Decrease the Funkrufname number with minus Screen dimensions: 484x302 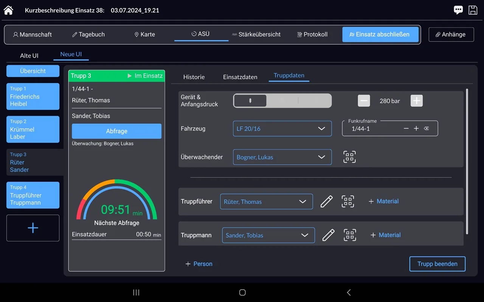tap(406, 129)
